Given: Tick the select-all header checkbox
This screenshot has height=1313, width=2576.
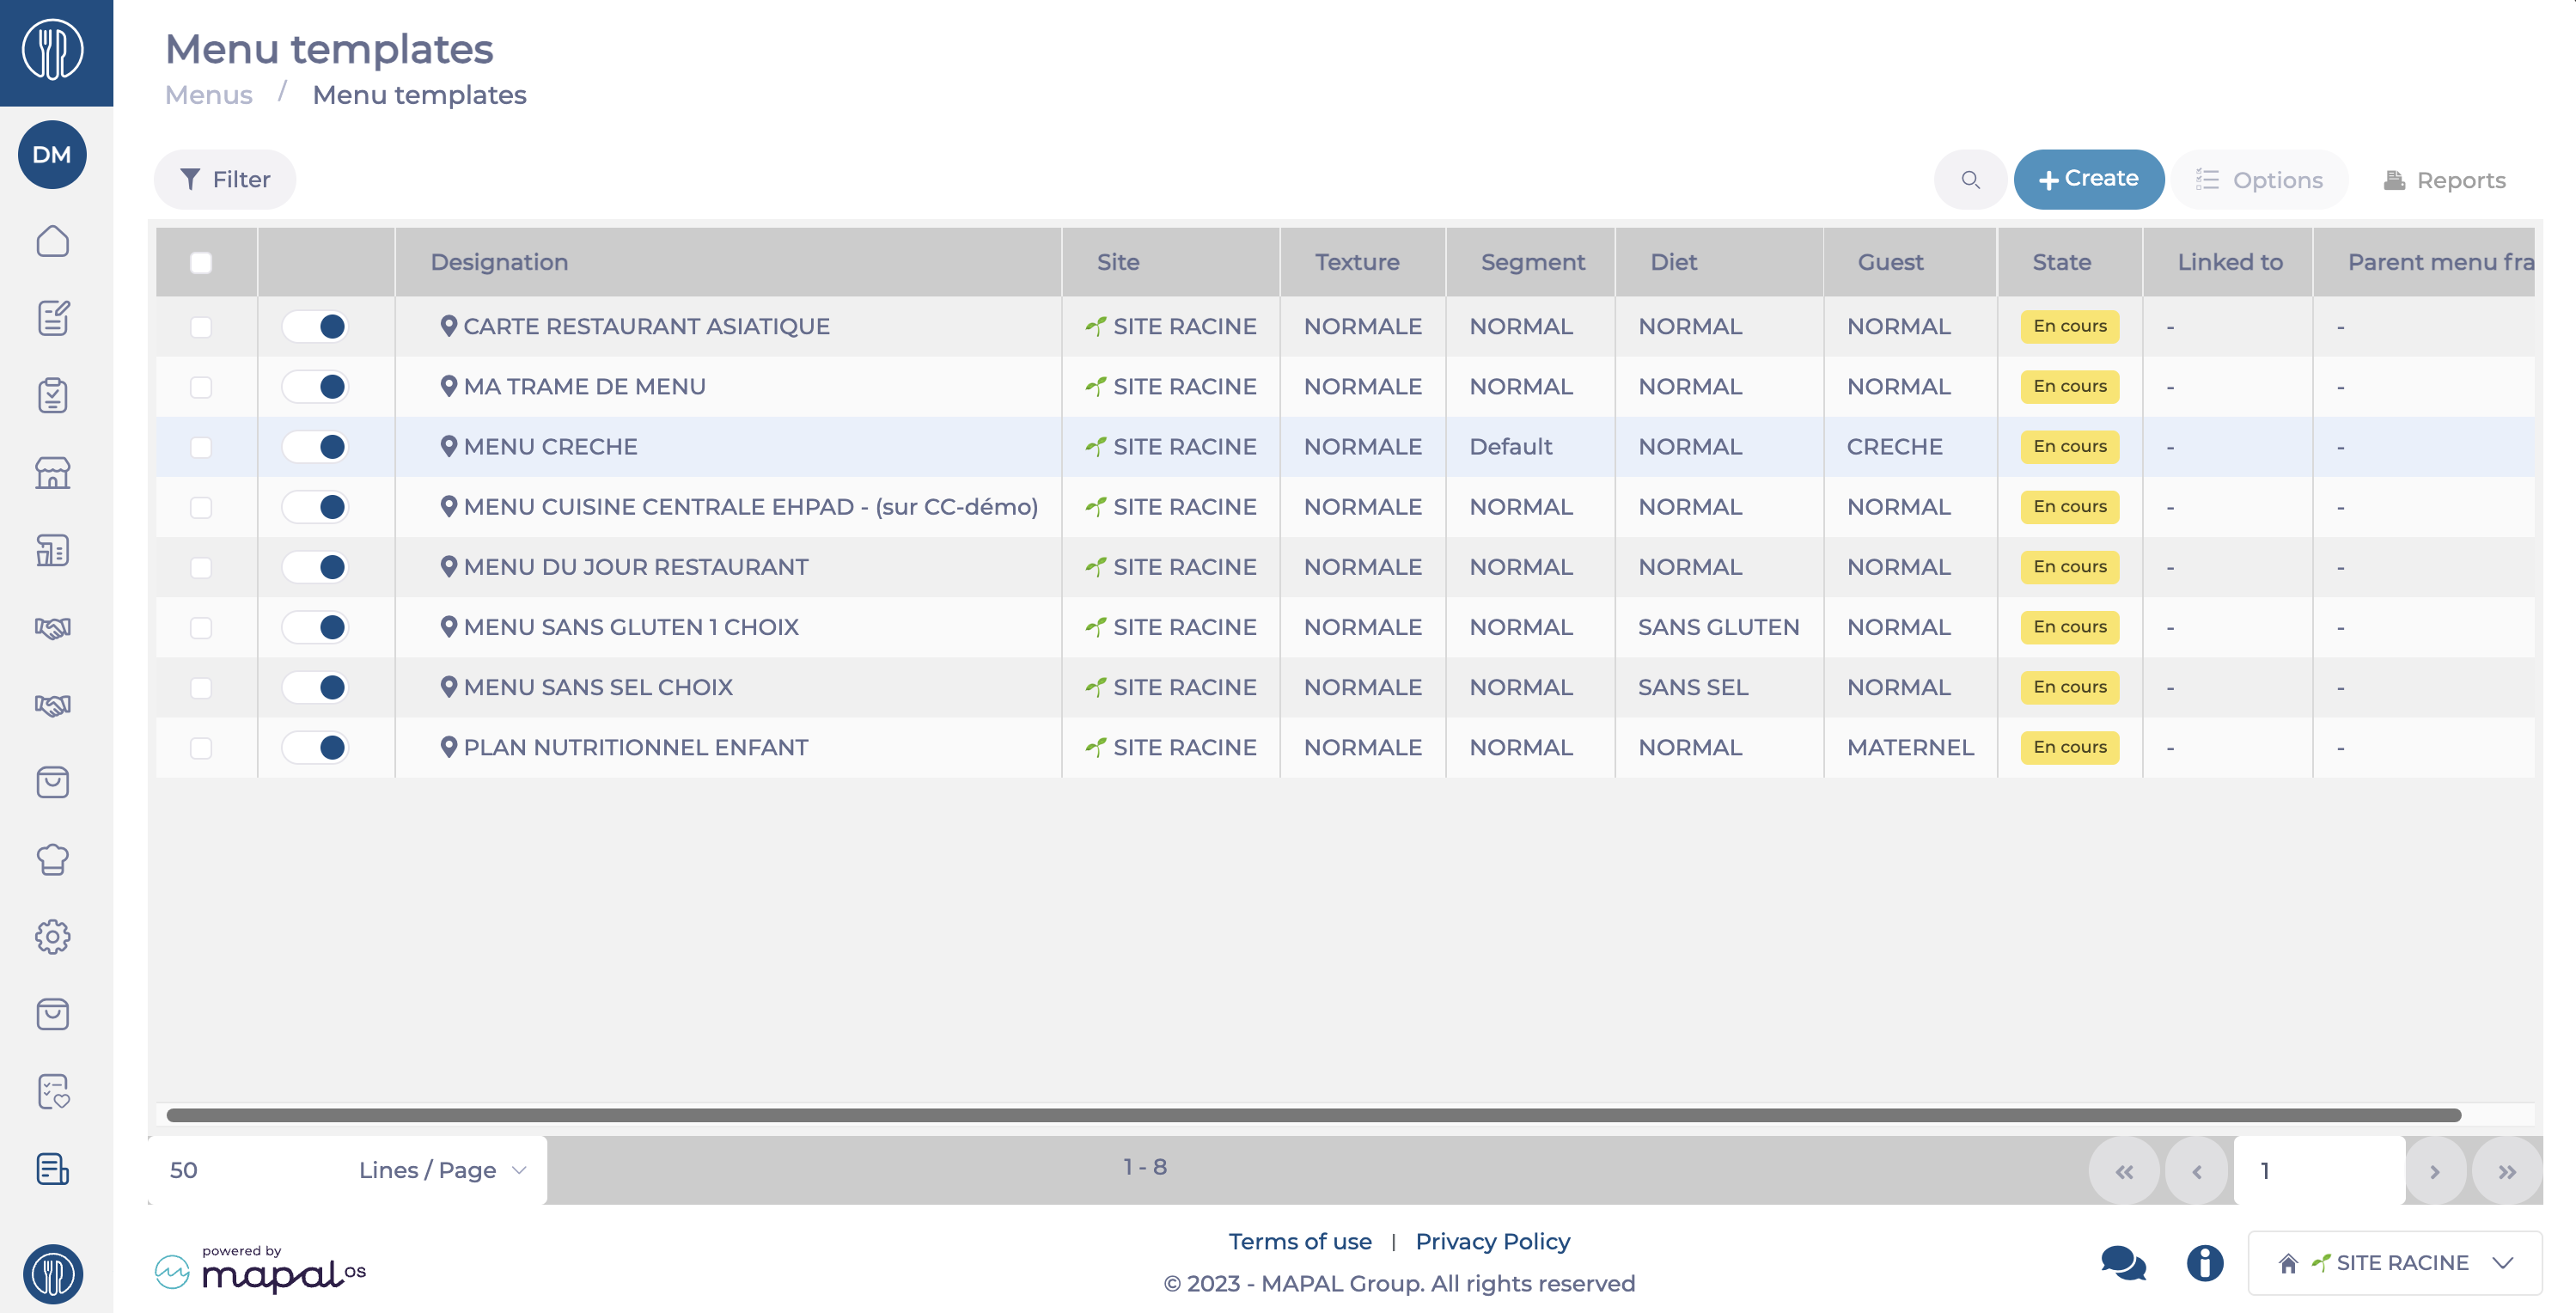Looking at the screenshot, I should (201, 262).
